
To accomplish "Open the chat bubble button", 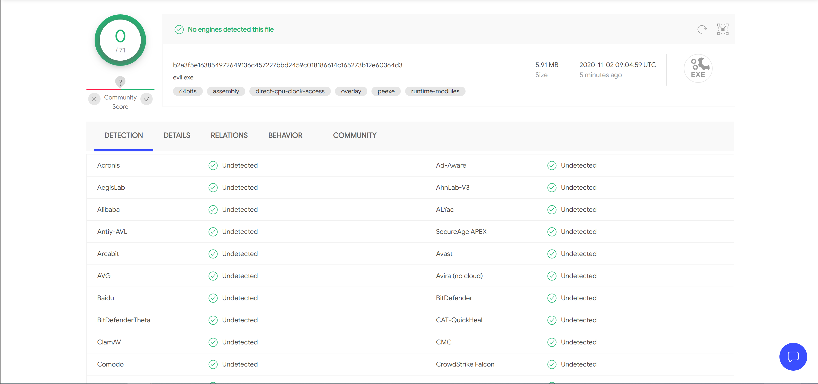I will [x=793, y=356].
